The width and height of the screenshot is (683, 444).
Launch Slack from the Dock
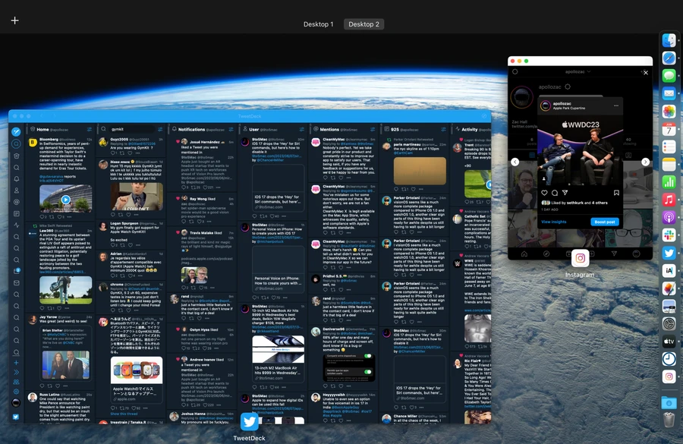pos(669,235)
